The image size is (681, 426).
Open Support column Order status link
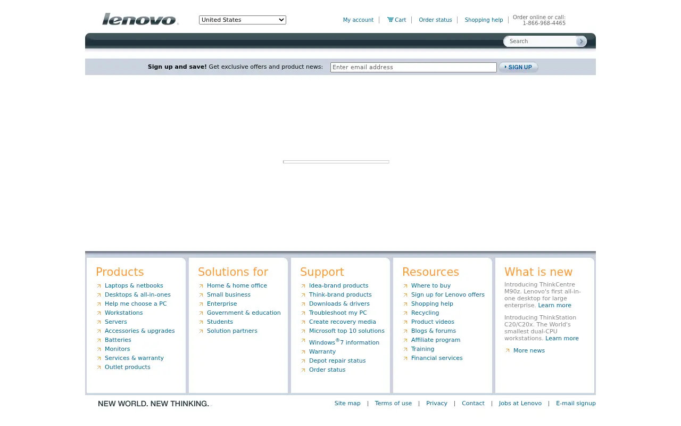[x=327, y=370]
